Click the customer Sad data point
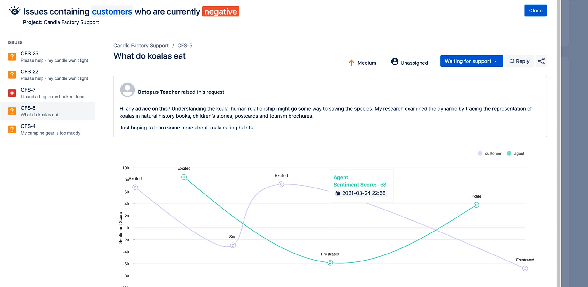588x287 pixels. point(233,245)
